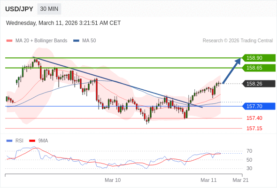Click the RSI 30 axis label
This screenshot has height=188, width=277.
point(249,168)
